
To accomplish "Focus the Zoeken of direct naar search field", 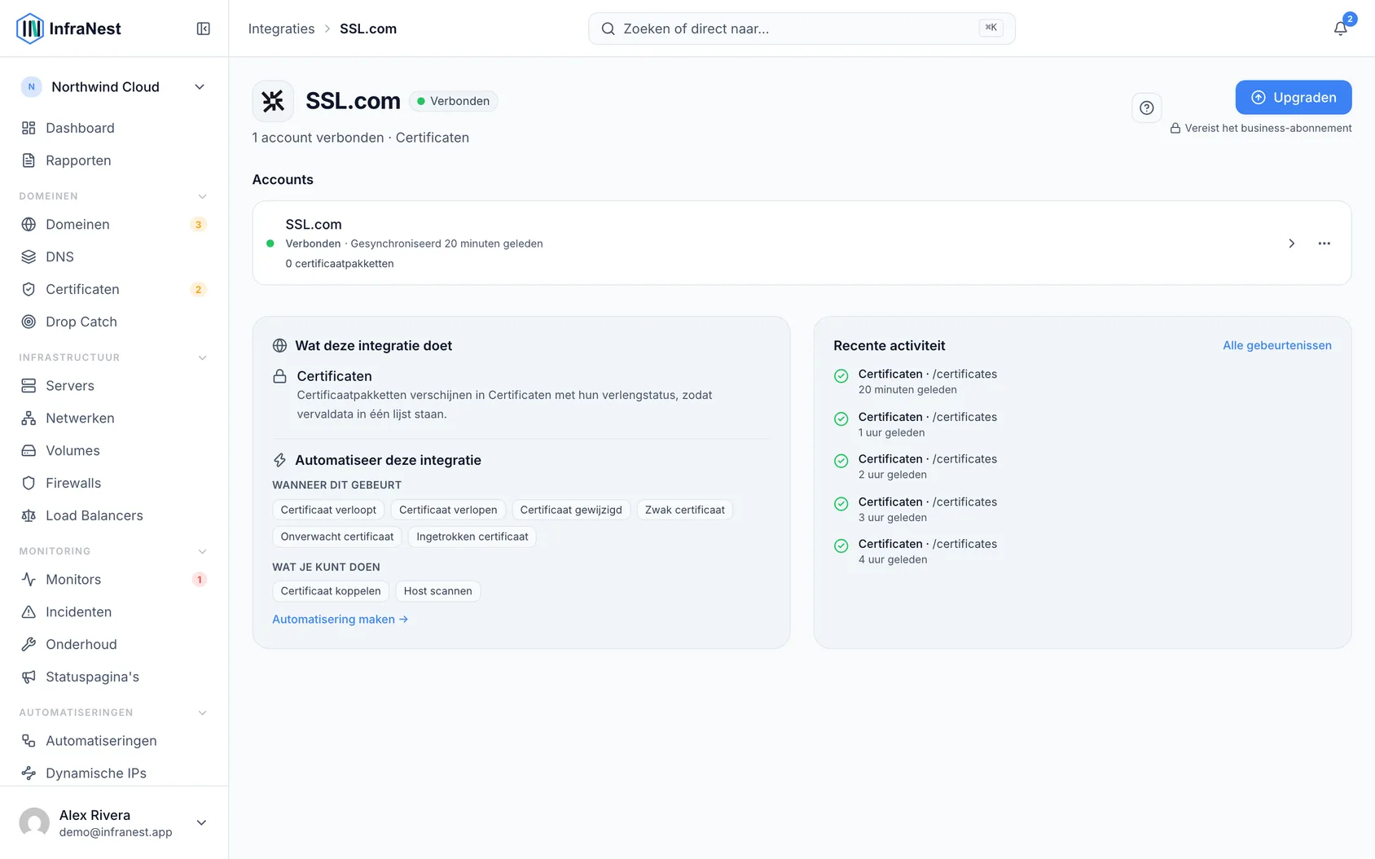I will [802, 28].
